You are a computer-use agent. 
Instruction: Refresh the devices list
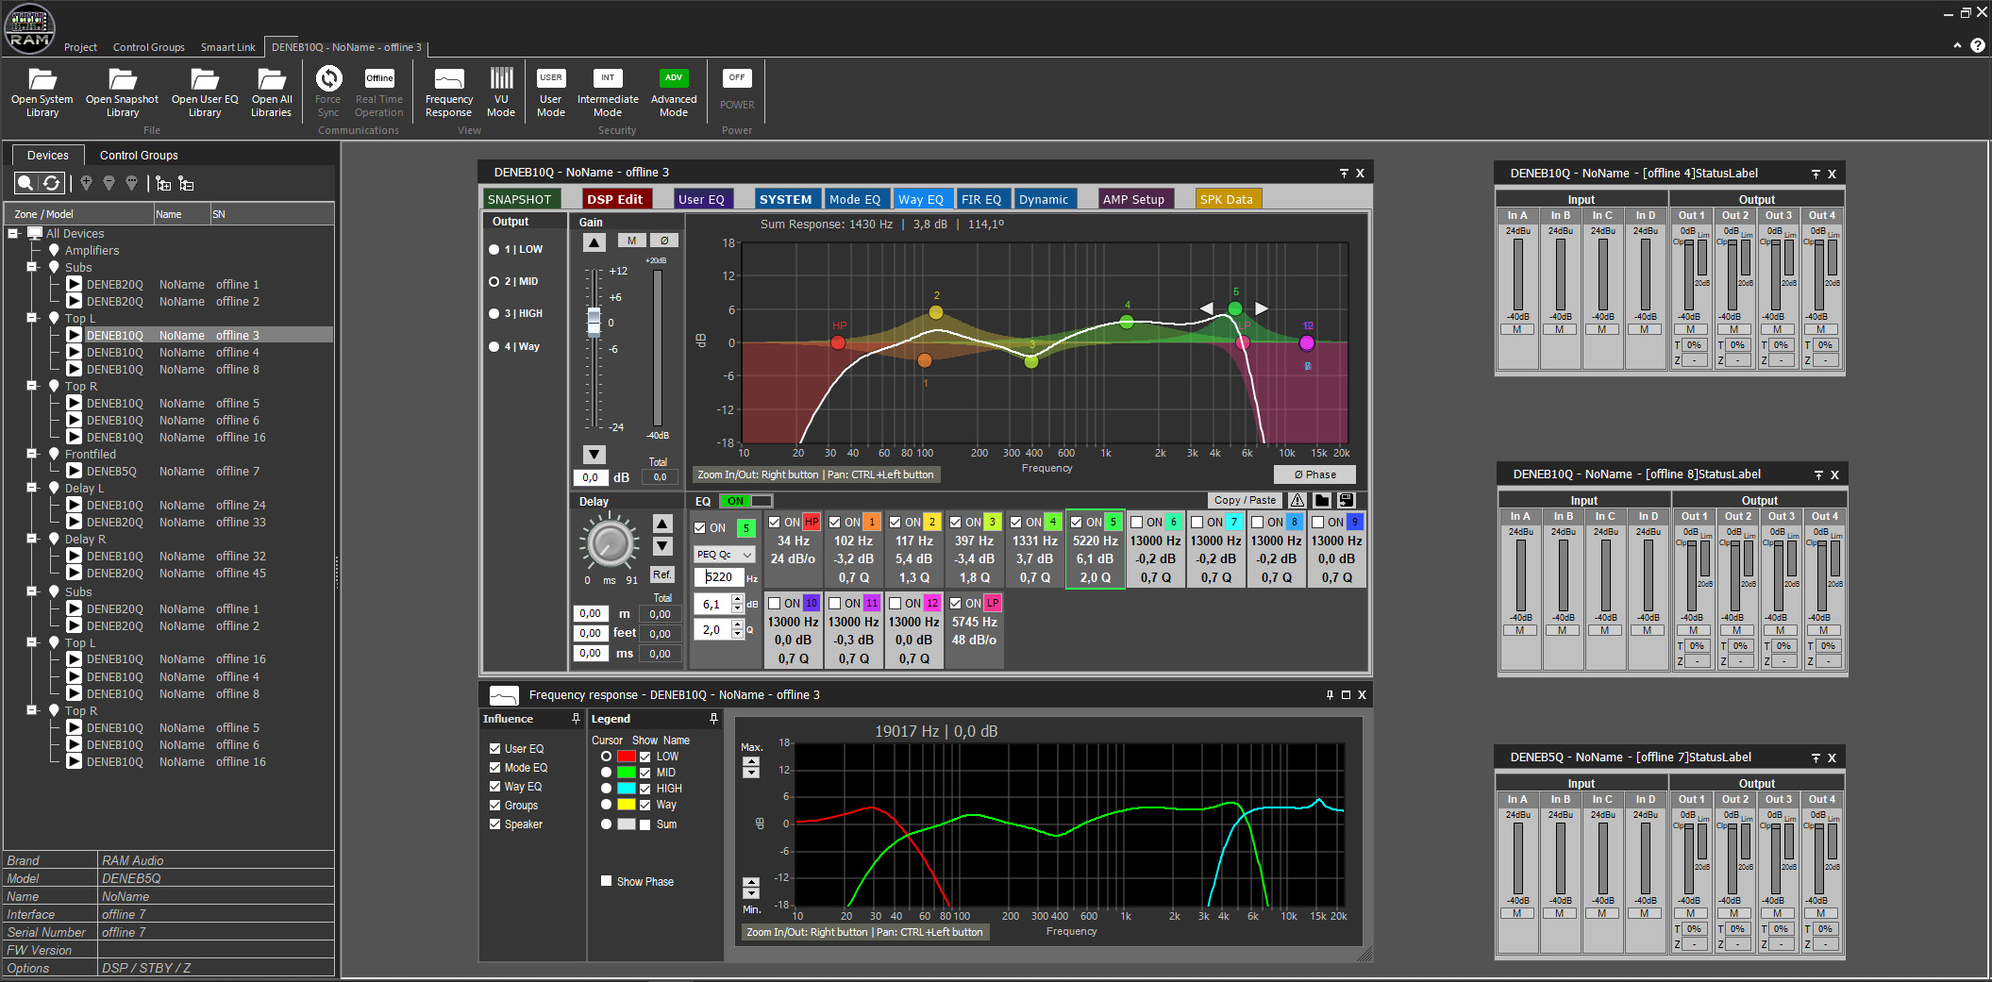pyautogui.click(x=52, y=183)
